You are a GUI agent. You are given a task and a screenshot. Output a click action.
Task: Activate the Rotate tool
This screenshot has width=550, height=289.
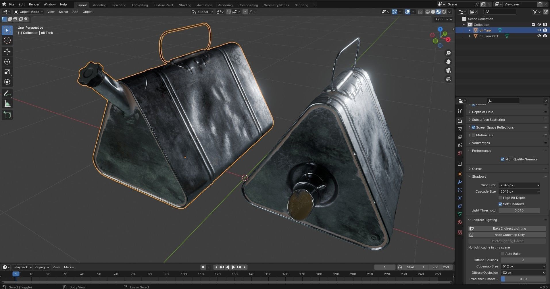click(7, 62)
